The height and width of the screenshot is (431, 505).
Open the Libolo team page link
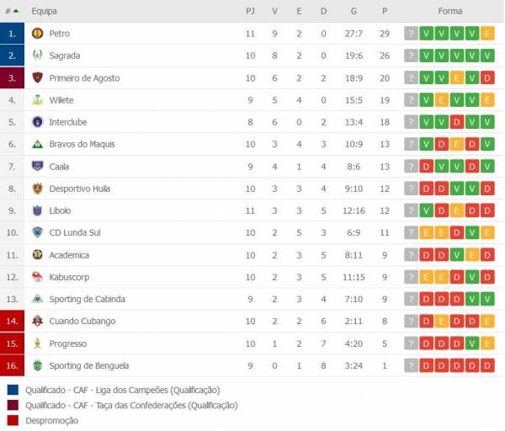click(x=60, y=210)
